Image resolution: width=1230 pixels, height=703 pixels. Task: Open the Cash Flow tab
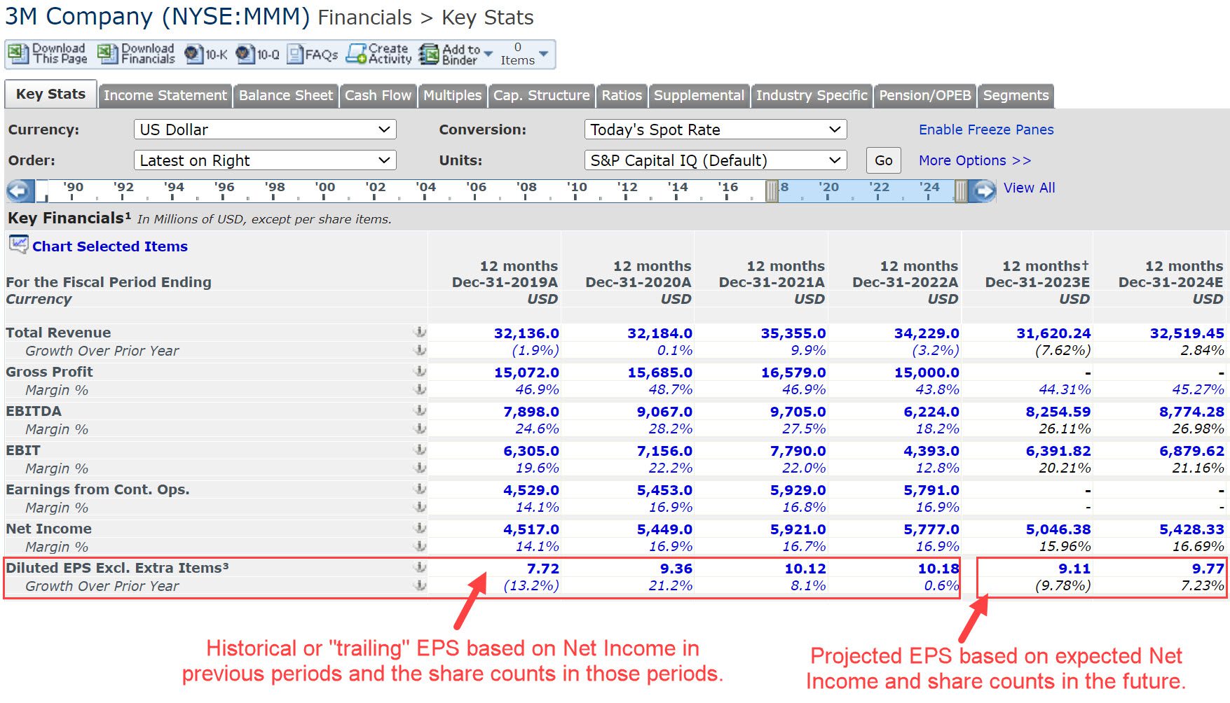coord(378,95)
